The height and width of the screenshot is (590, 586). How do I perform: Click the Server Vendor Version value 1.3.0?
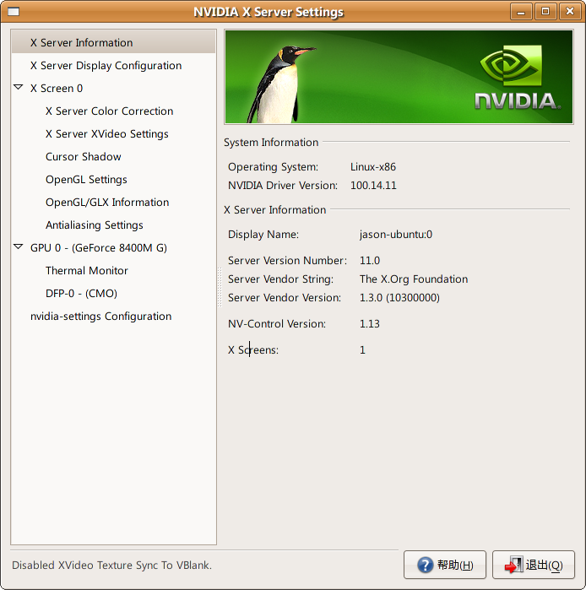[399, 298]
